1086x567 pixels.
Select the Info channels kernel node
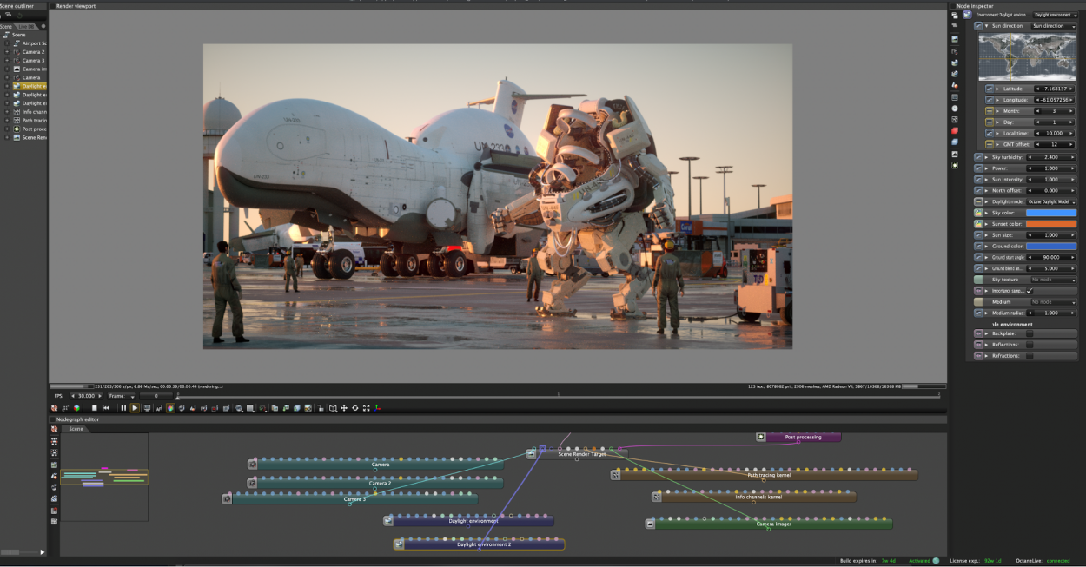(754, 497)
